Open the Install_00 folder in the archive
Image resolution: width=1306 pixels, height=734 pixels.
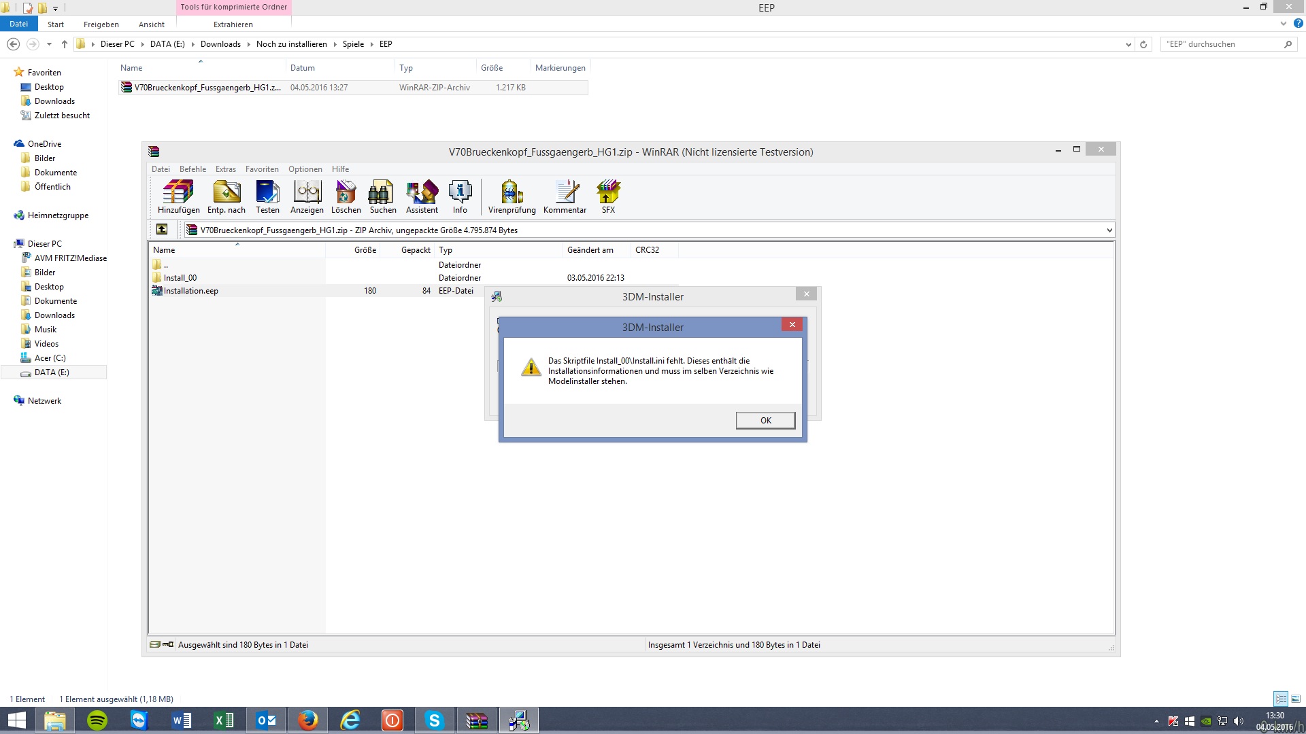point(180,278)
